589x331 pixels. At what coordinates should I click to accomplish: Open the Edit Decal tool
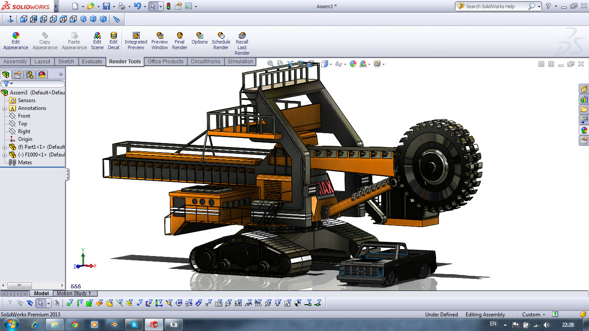113,41
